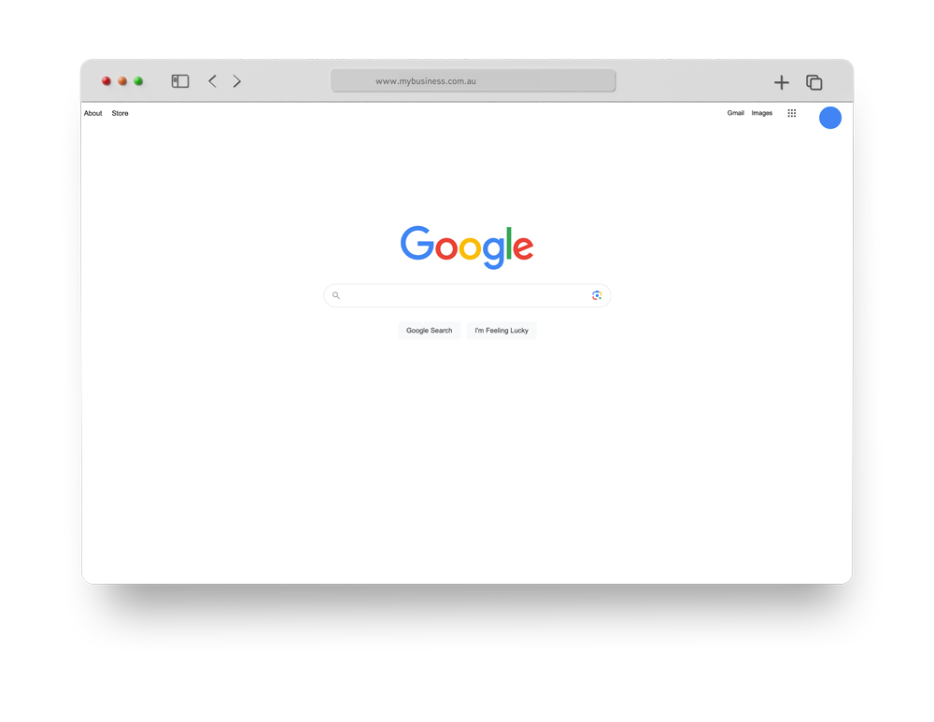Maximize the window with the green button
934x722 pixels.
[x=138, y=81]
